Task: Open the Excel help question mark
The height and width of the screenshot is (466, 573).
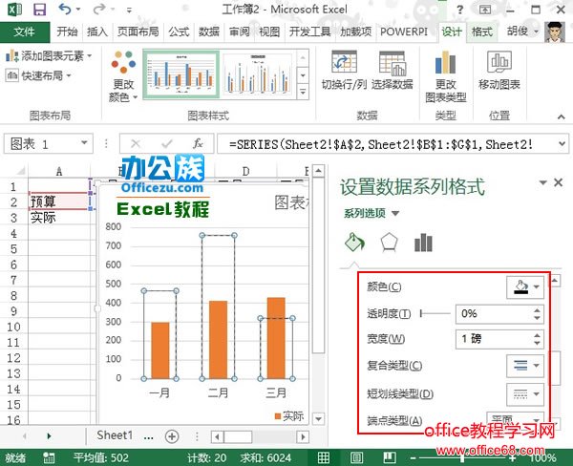Action: tap(460, 10)
